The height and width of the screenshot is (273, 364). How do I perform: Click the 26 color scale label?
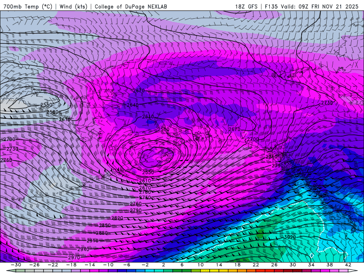tap(274, 265)
